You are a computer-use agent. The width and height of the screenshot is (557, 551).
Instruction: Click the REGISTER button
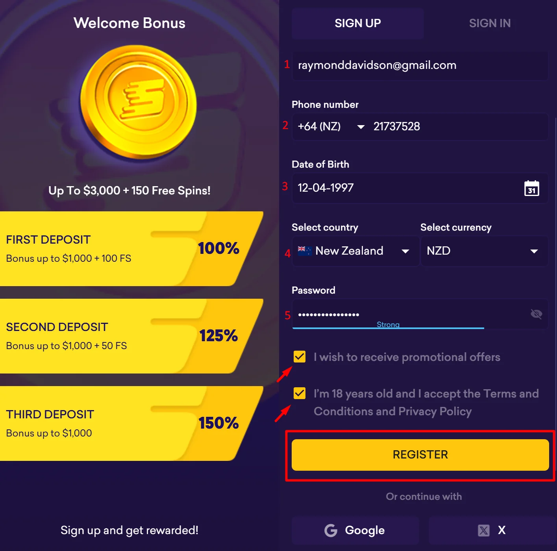[420, 454]
